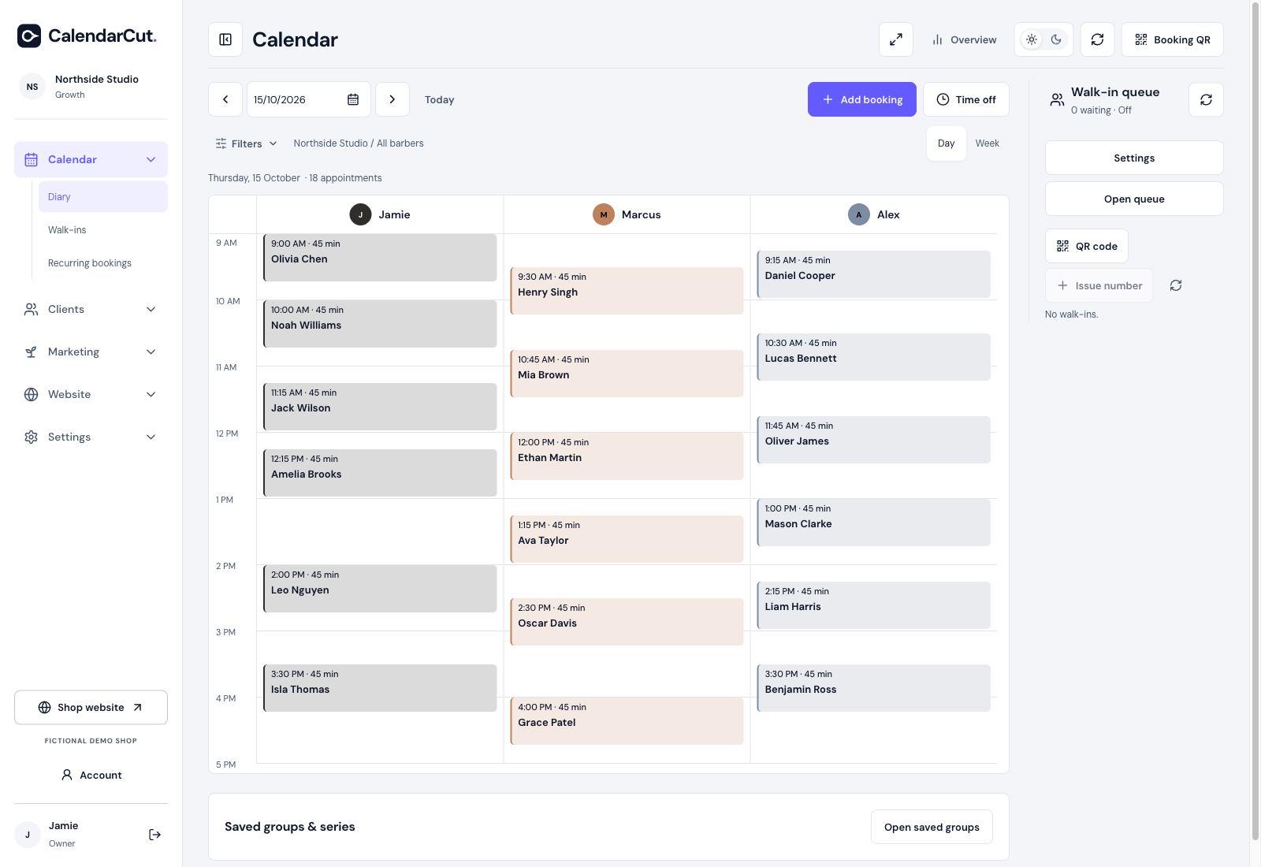Refresh the calendar from the header

[x=1097, y=39]
